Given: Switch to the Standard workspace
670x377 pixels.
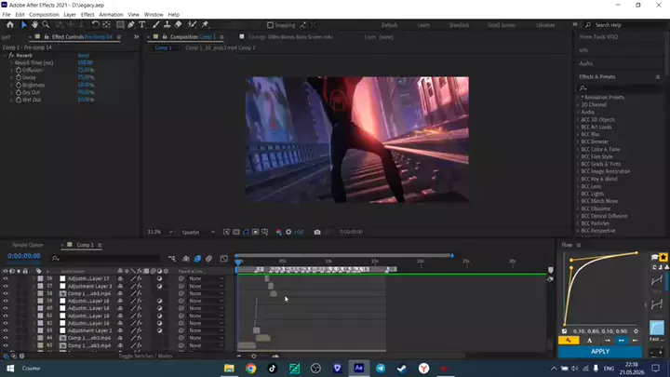Looking at the screenshot, I should 459,25.
